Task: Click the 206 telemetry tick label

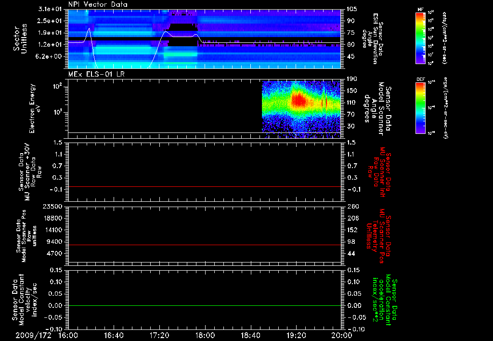Action: pos(352,218)
